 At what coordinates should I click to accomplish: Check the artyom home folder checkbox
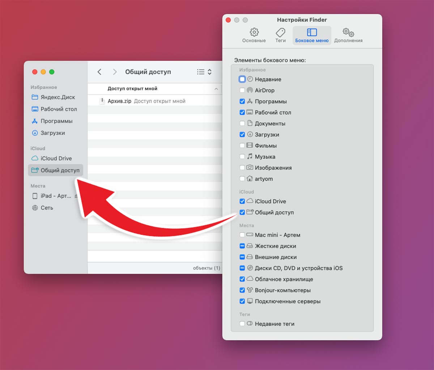click(242, 179)
